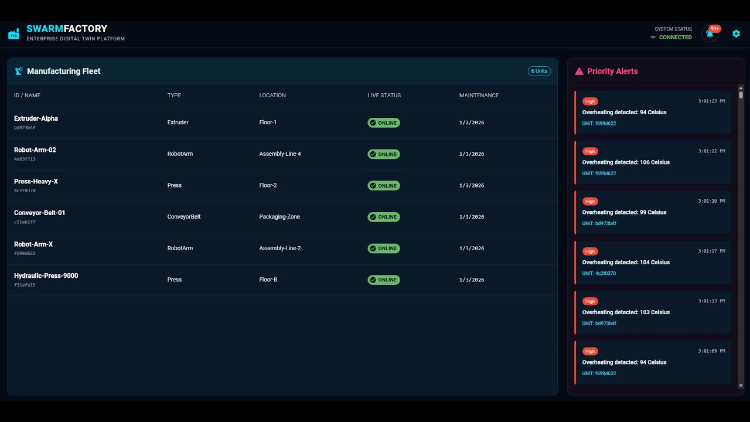750x422 pixels.
Task: Click the ONLINE status badge for Hydraulic-Press-9000
Action: coord(384,280)
